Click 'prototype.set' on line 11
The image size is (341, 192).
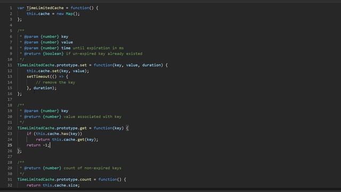[x=71, y=65]
